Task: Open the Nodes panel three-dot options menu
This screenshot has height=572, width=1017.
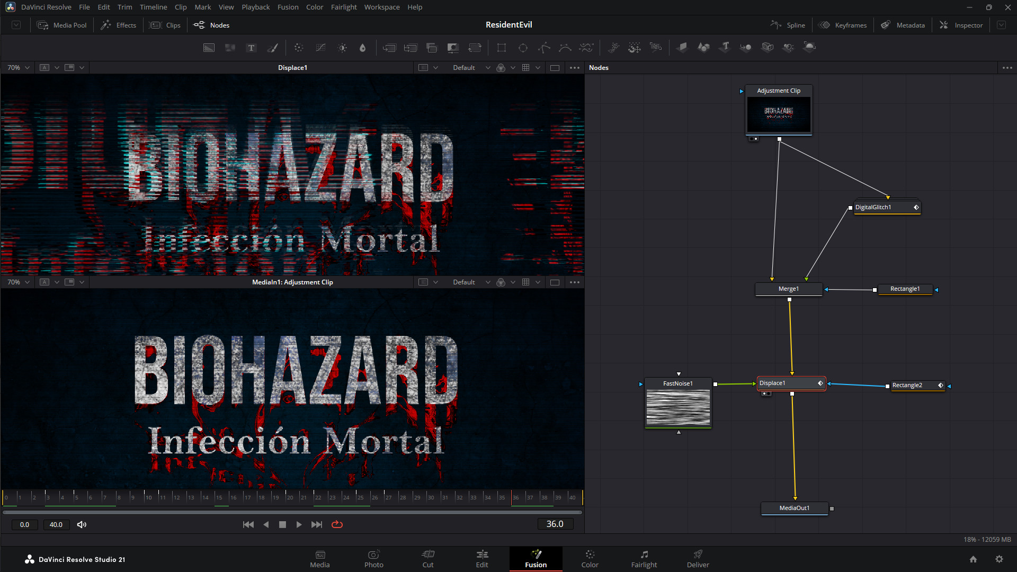Action: 1007,68
